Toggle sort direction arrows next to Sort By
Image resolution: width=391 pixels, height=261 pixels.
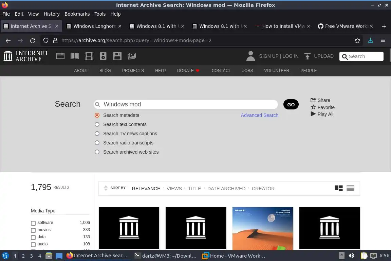point(106,188)
